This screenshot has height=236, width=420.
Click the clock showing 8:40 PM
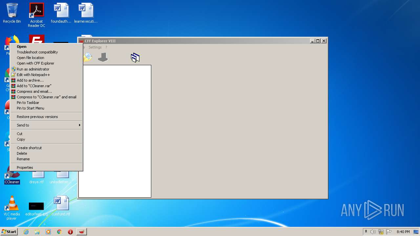403,232
